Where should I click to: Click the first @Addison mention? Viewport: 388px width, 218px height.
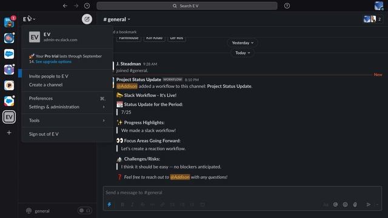tap(127, 86)
